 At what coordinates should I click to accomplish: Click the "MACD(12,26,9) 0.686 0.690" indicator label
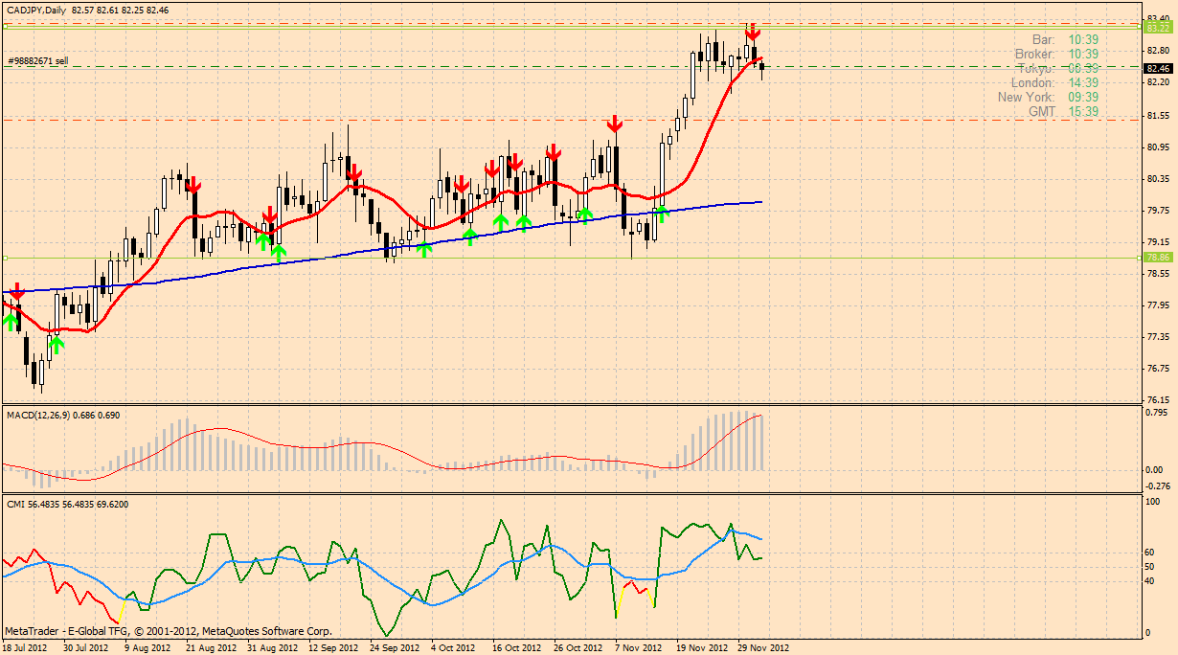(x=63, y=414)
